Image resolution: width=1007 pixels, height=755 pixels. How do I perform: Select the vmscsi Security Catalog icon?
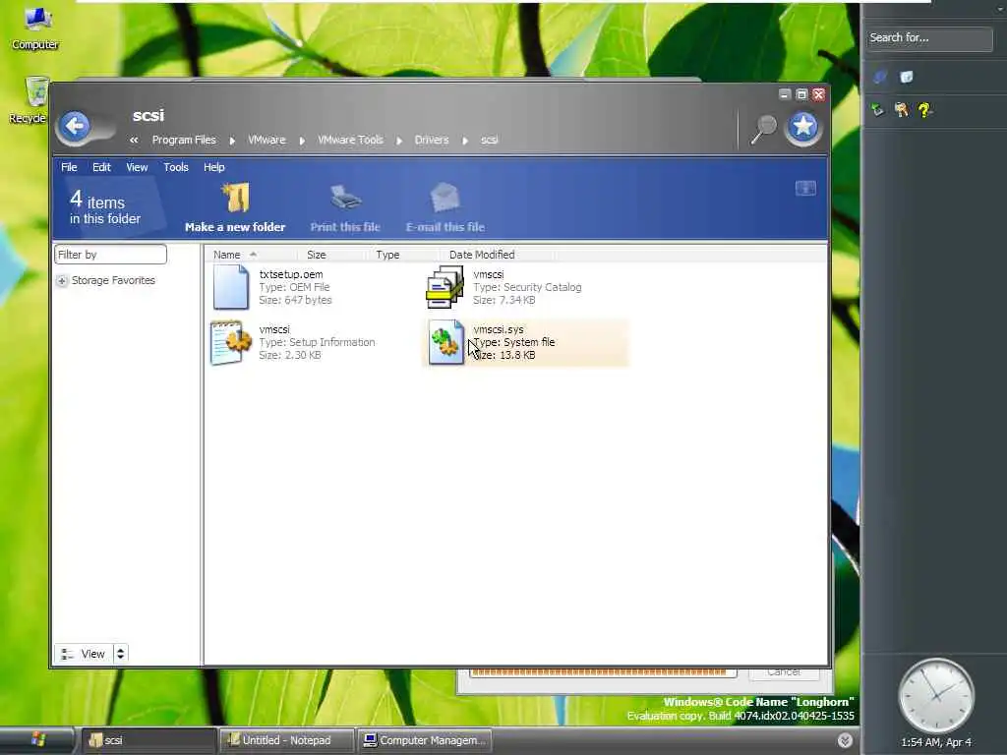click(445, 287)
